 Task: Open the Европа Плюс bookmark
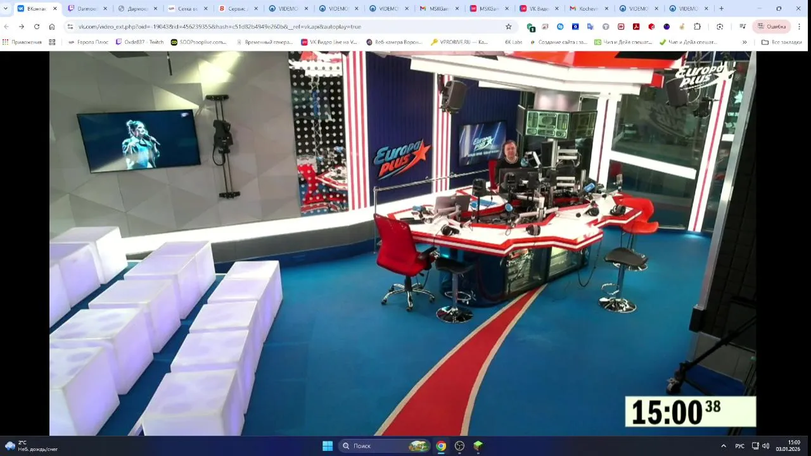(x=87, y=42)
